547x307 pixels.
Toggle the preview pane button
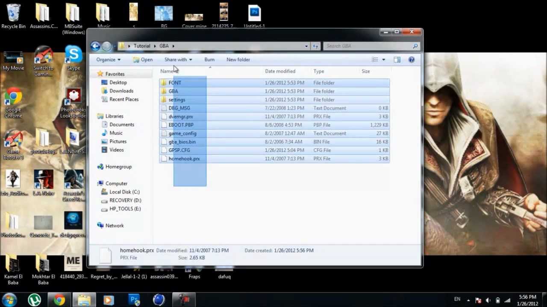click(x=397, y=60)
